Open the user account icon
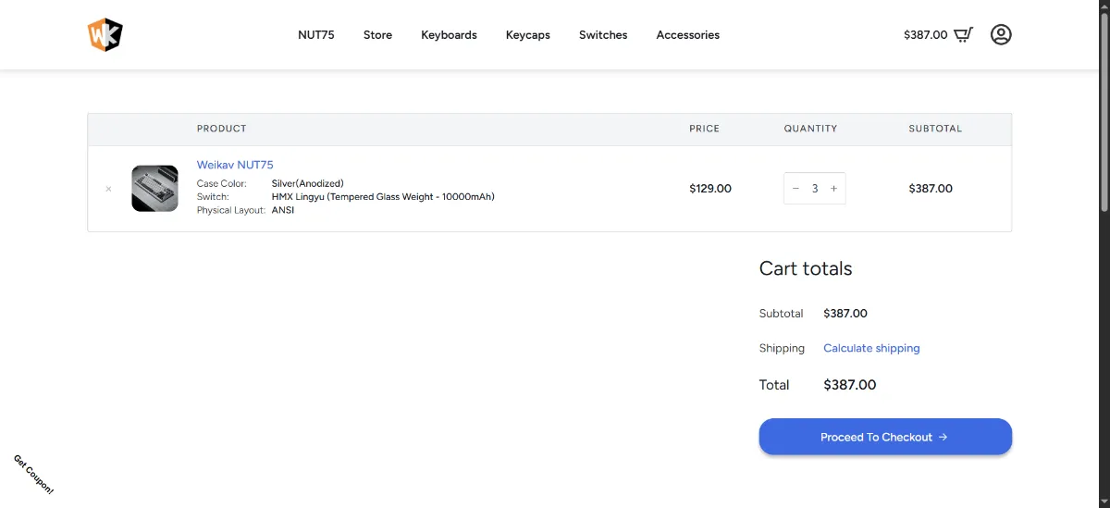The height and width of the screenshot is (508, 1110). [1001, 35]
